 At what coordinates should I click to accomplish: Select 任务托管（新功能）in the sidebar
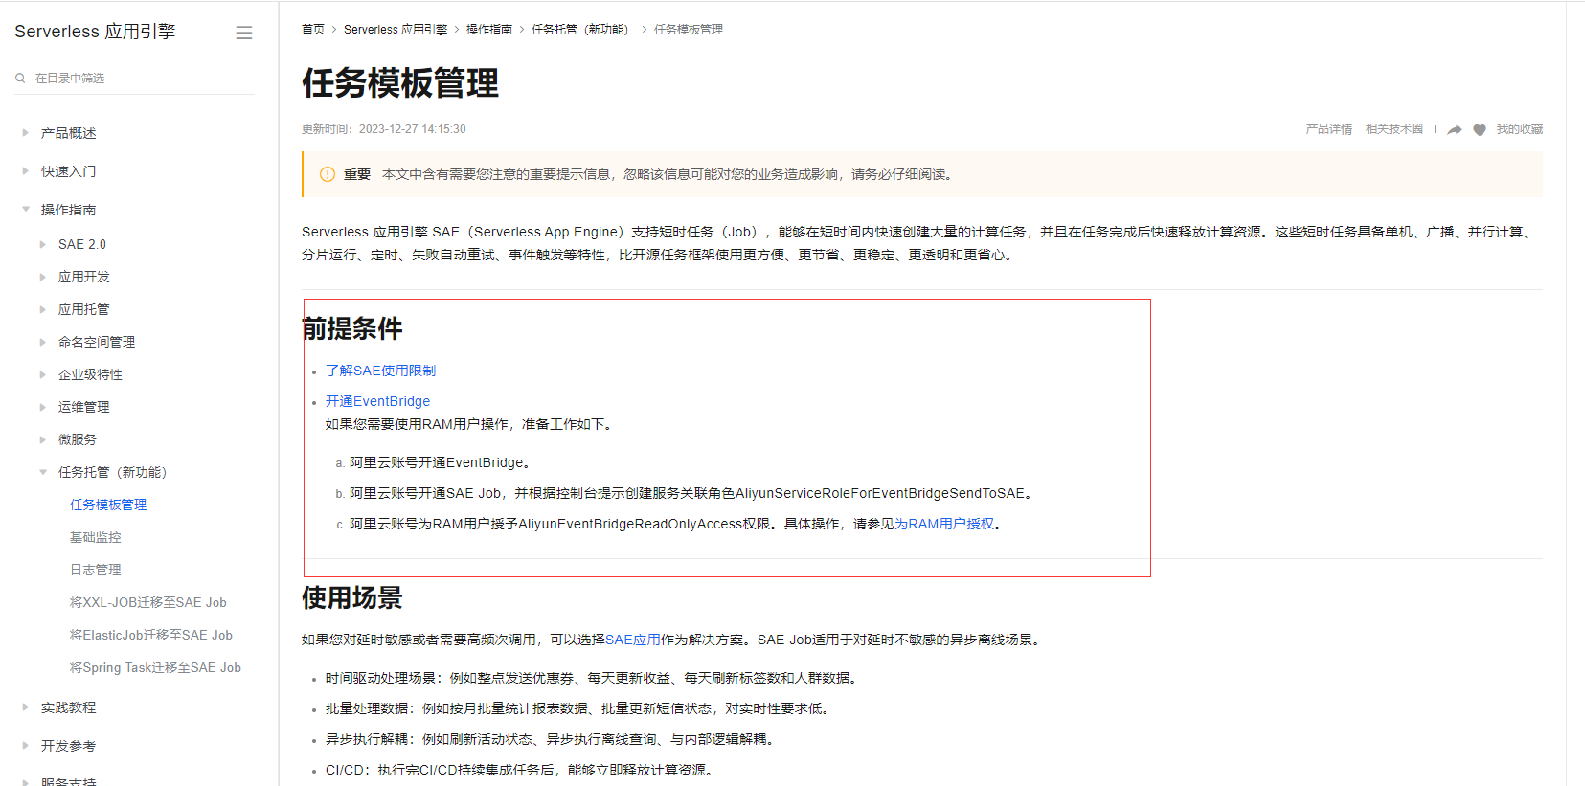click(112, 472)
